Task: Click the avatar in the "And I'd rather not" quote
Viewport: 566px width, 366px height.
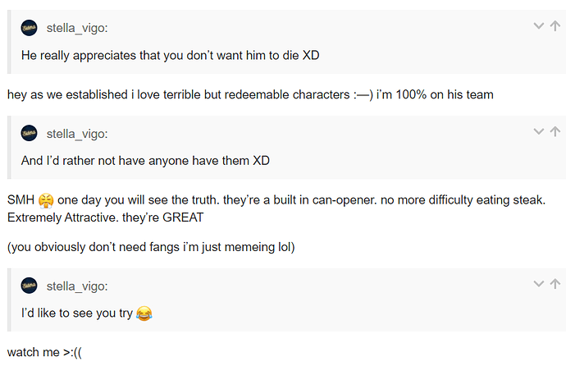Action: point(30,133)
